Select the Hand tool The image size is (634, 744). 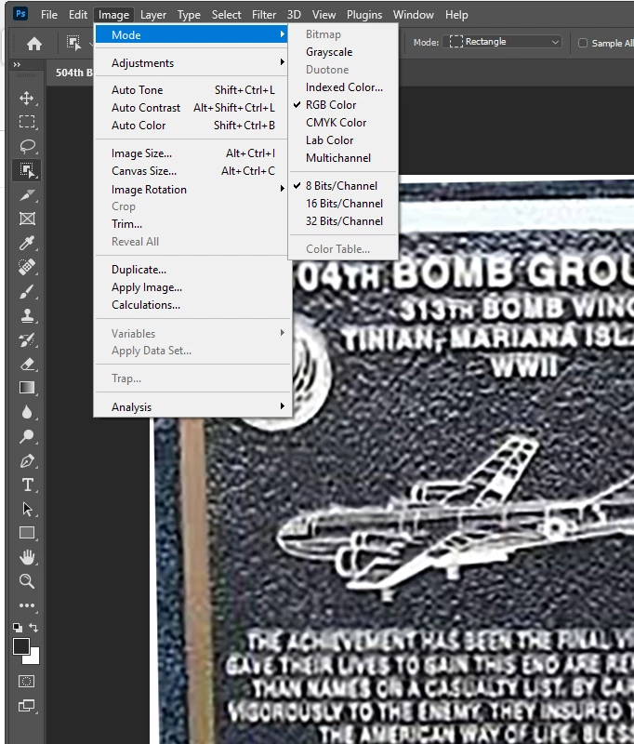(27, 557)
